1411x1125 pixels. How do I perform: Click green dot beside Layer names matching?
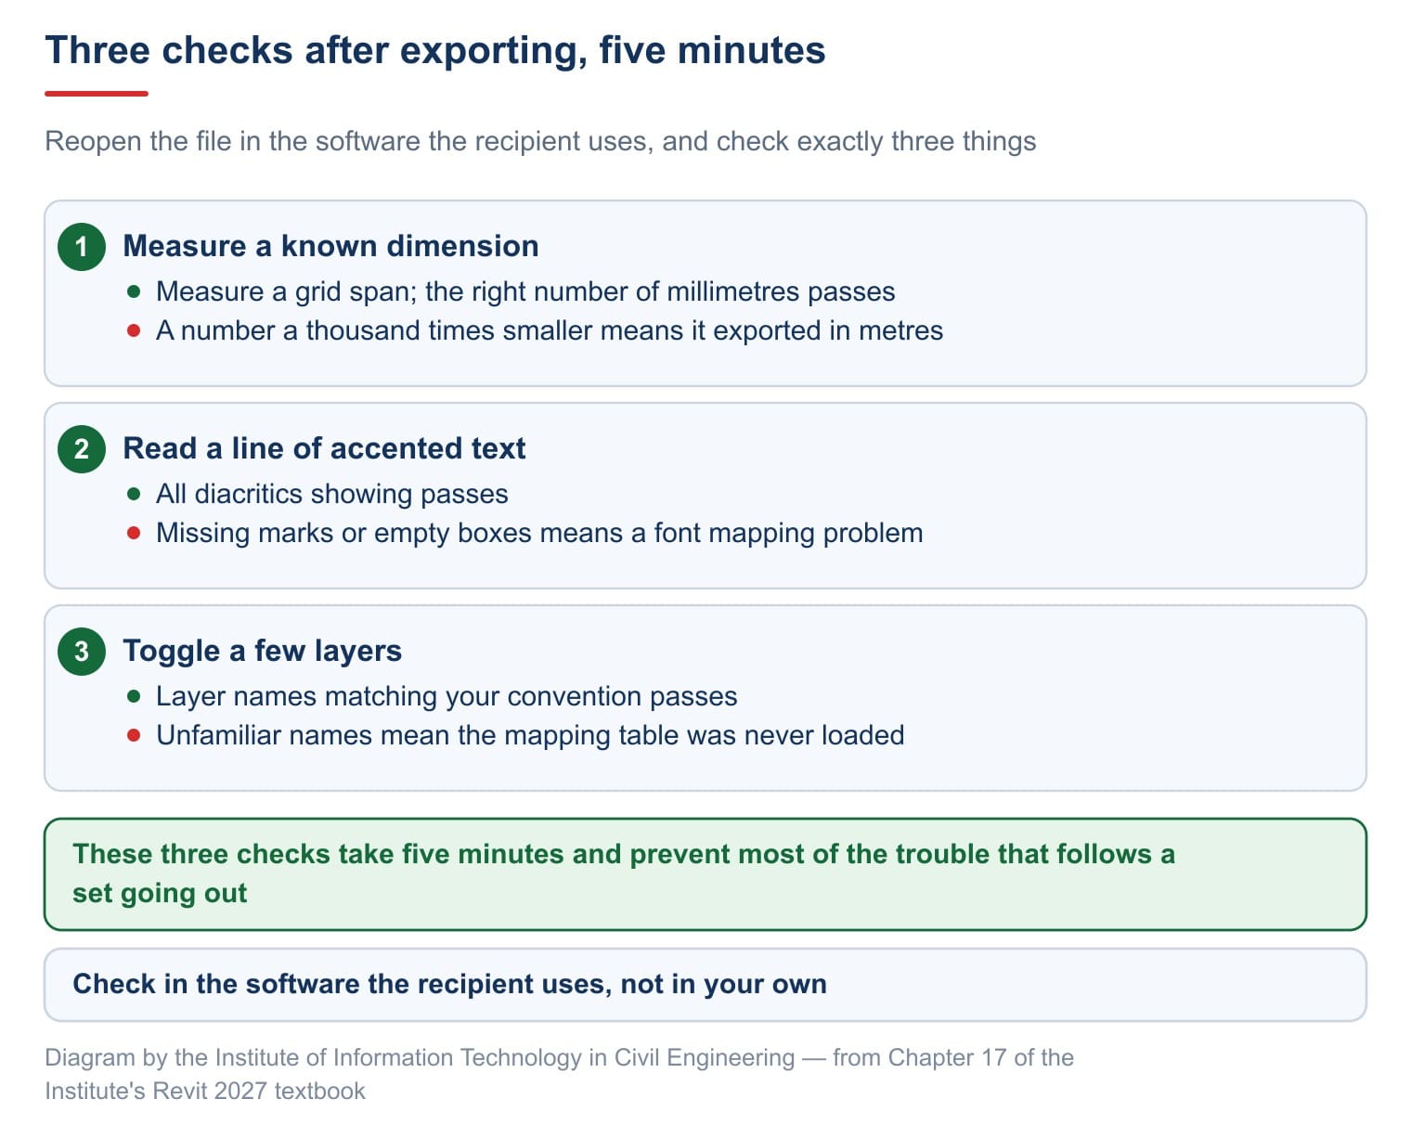point(134,696)
